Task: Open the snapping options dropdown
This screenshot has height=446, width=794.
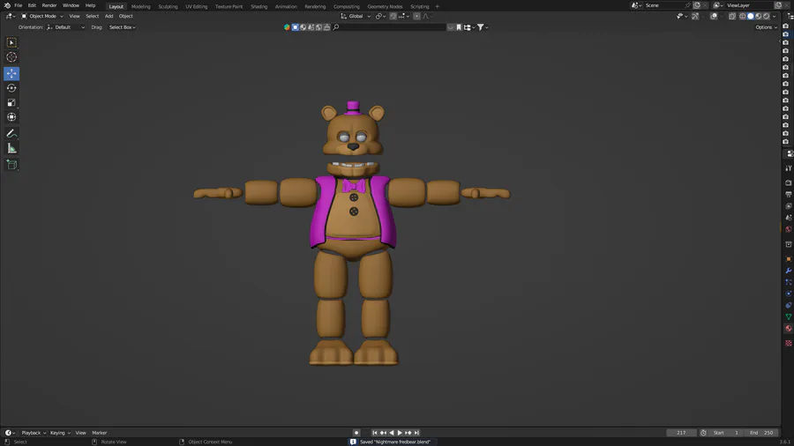Action: pos(404,16)
